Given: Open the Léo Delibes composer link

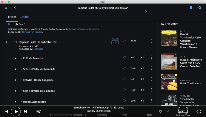Looking at the screenshot, I should tap(38, 49).
